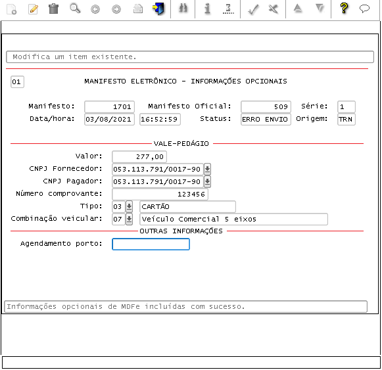The image size is (382, 370).
Task: Click the VALE-PEDÁGIO section heading
Action: point(181,144)
